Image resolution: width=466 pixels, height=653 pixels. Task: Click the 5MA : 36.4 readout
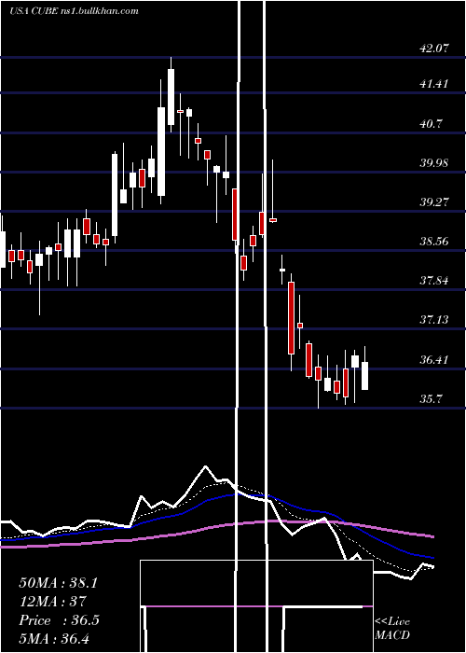[54, 638]
